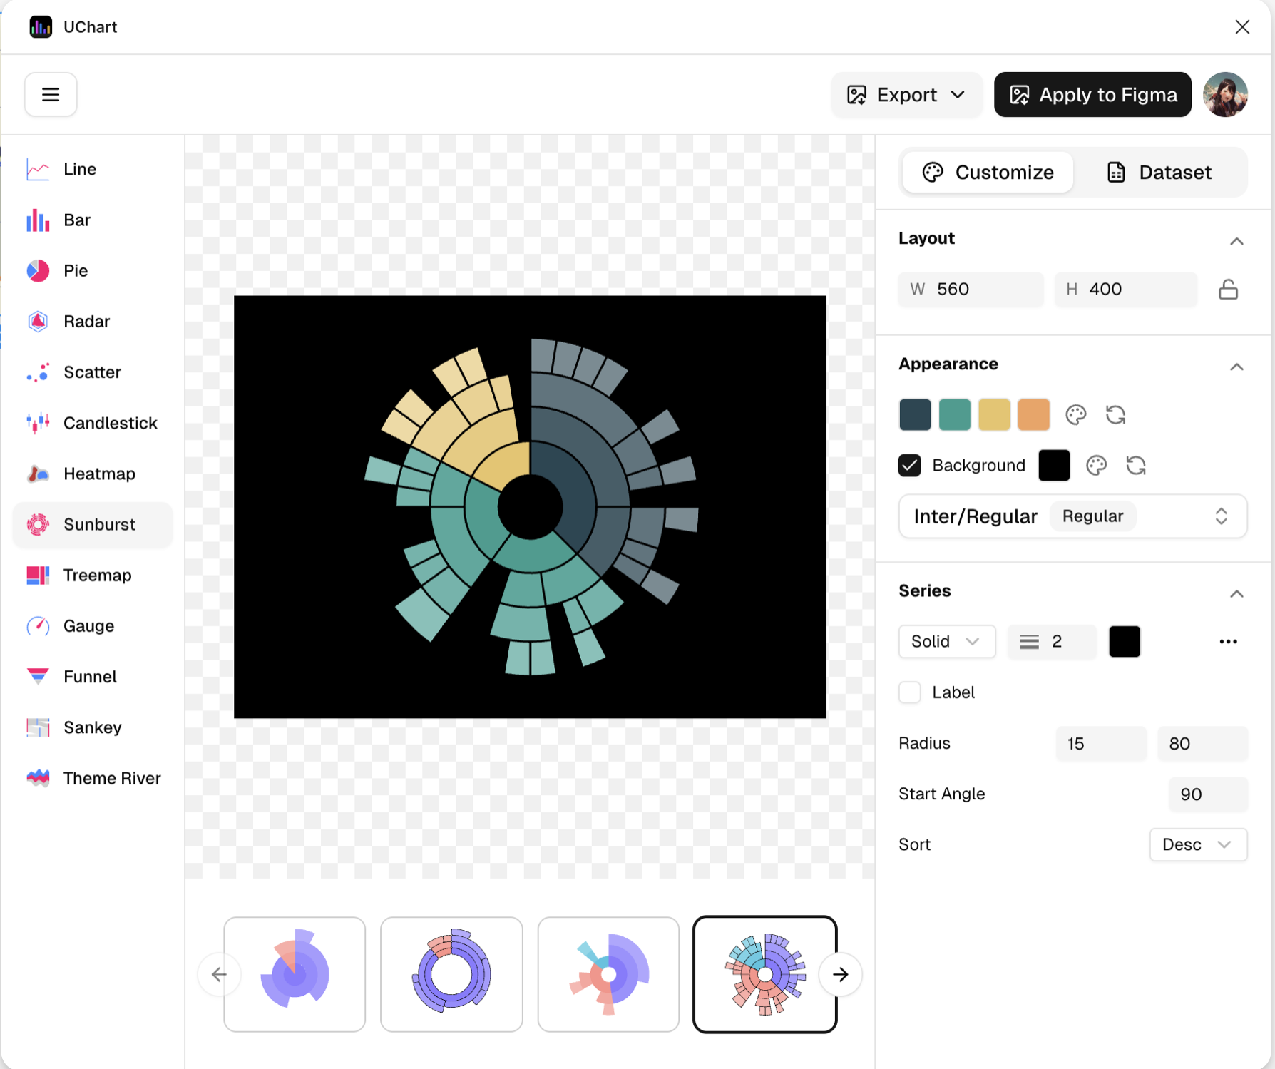Viewport: 1275px width, 1069px height.
Task: Uncheck the Background checkbox
Action: (x=910, y=466)
